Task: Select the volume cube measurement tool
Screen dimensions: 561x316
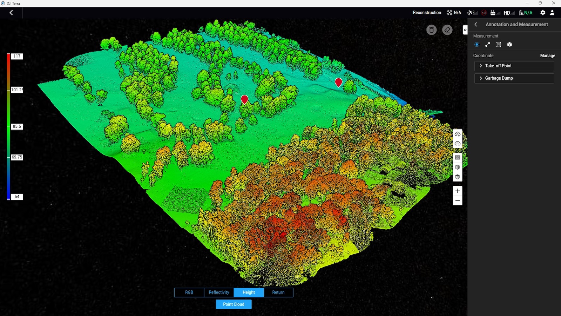Action: (x=509, y=45)
